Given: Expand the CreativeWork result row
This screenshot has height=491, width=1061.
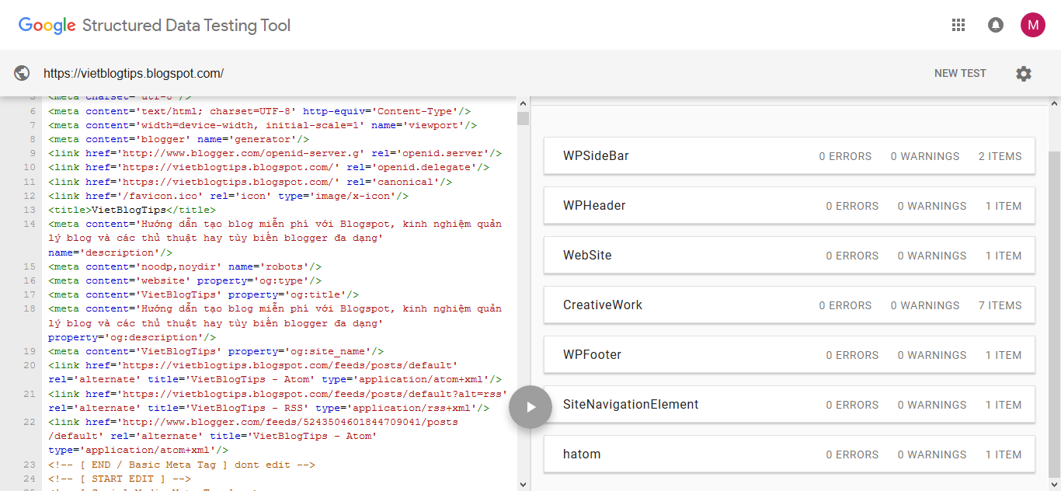Looking at the screenshot, I should tap(789, 305).
